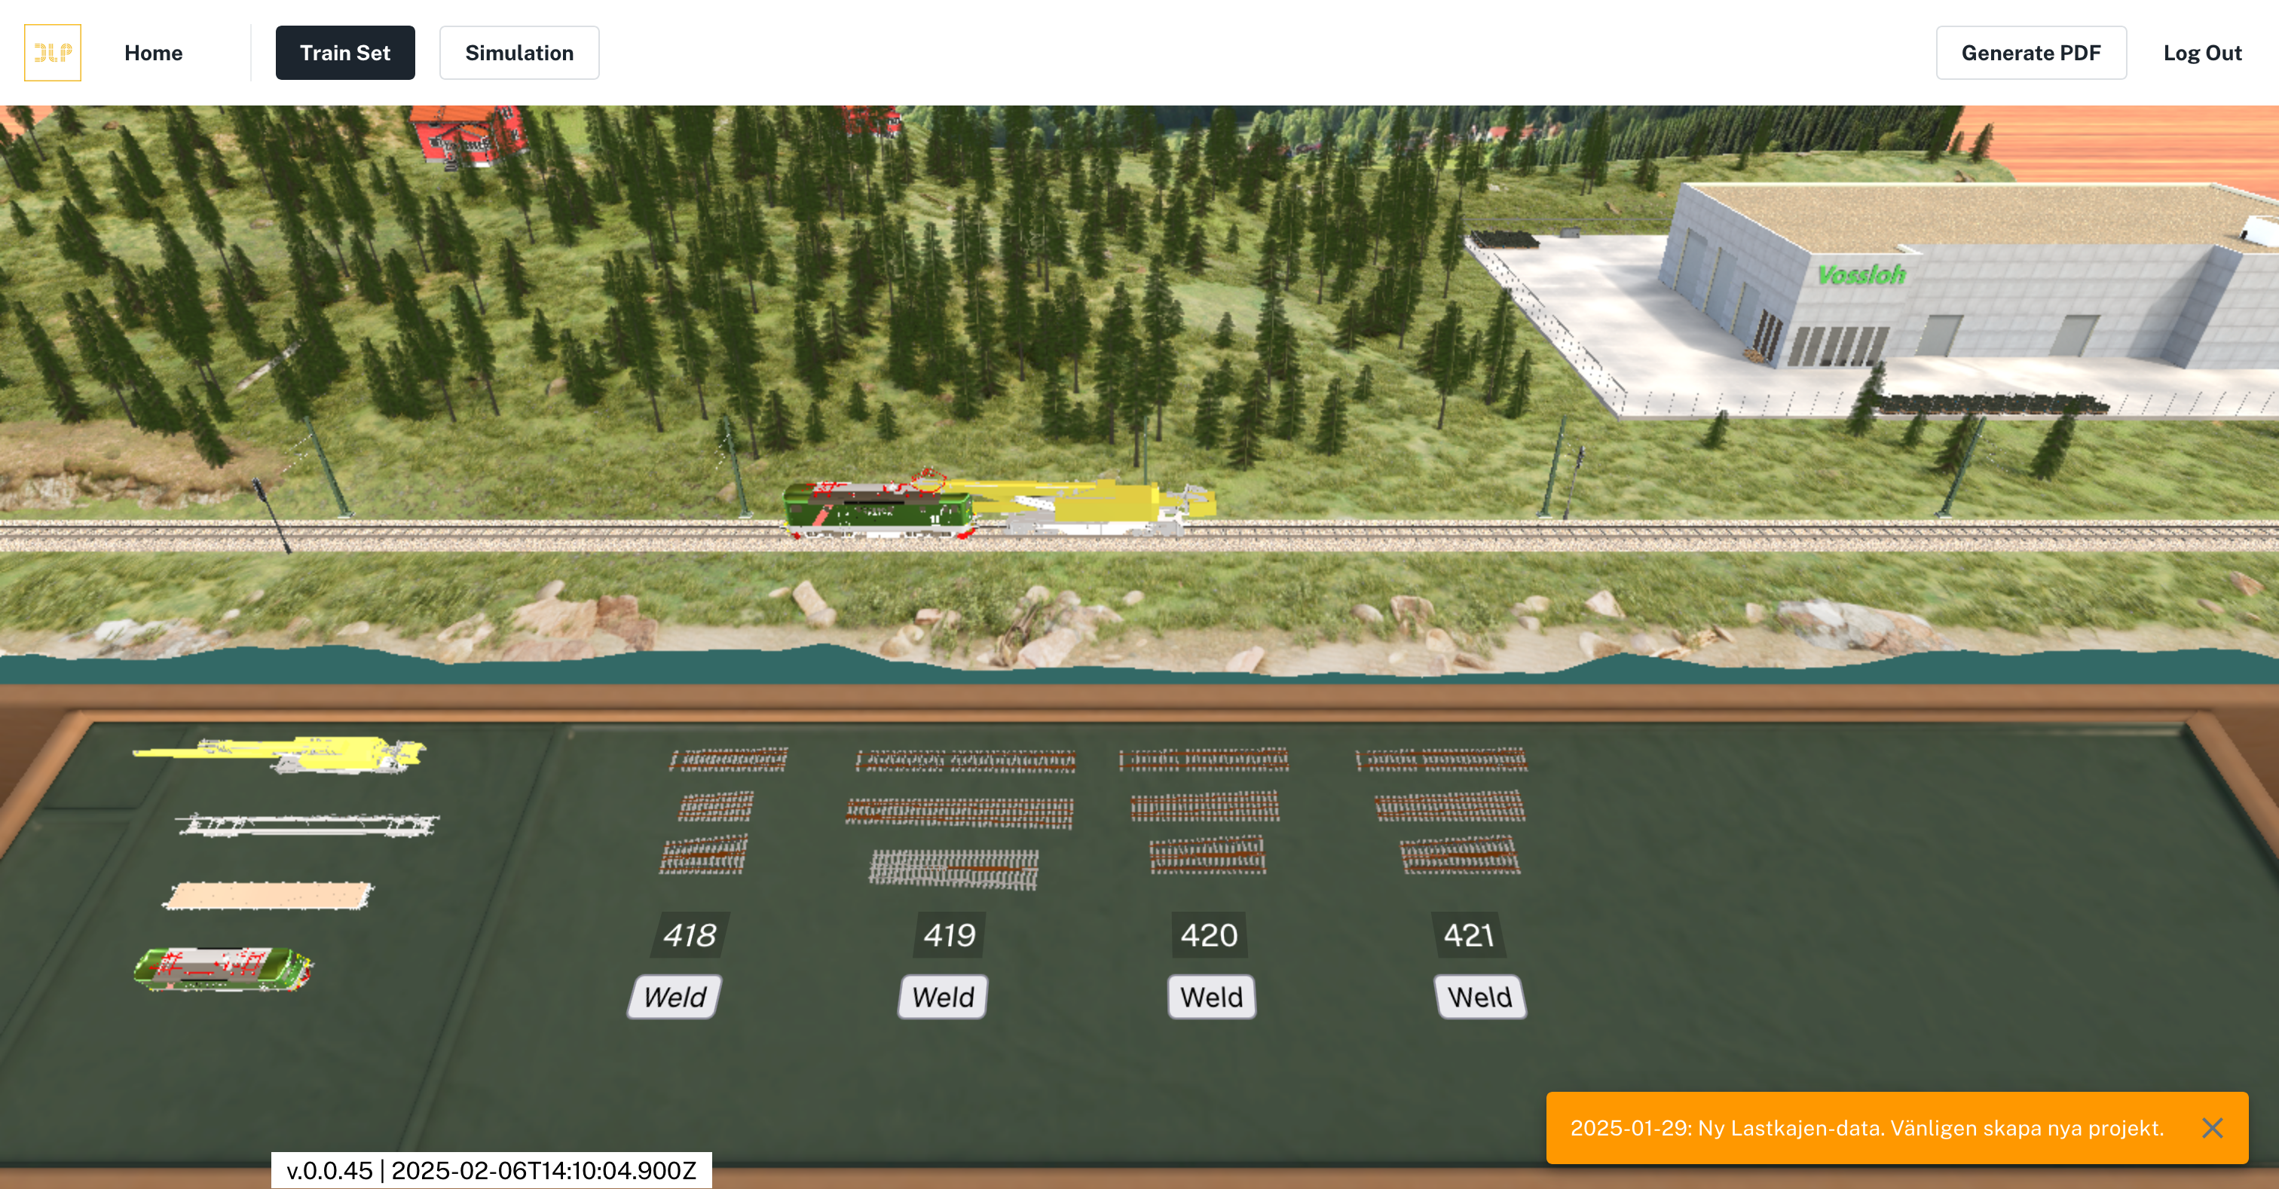The image size is (2279, 1189).
Task: Click the Weld button under 420
Action: tap(1211, 997)
